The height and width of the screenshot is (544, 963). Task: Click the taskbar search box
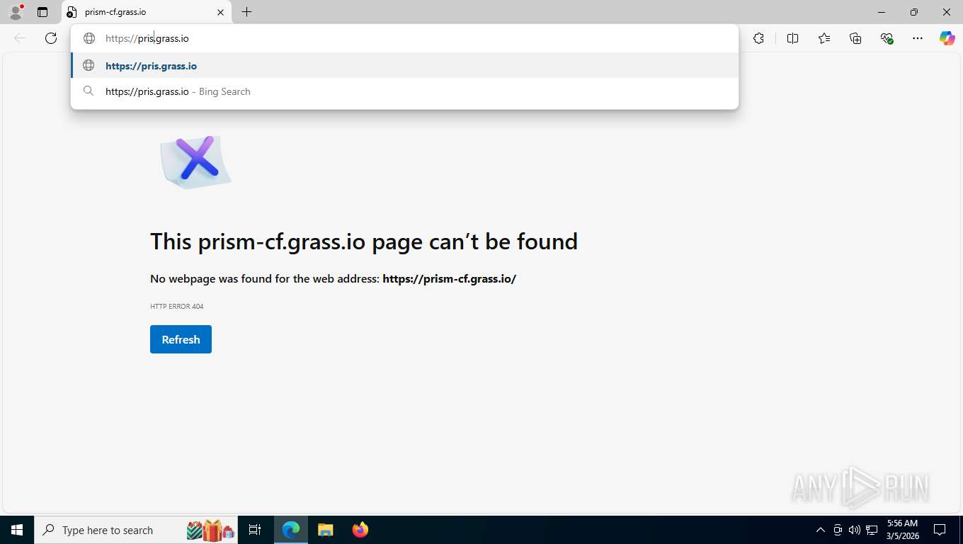click(x=137, y=530)
